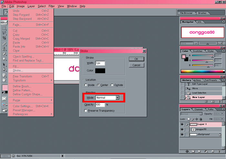Select the Notes tool
The width and height of the screenshot is (226, 159).
[4, 75]
